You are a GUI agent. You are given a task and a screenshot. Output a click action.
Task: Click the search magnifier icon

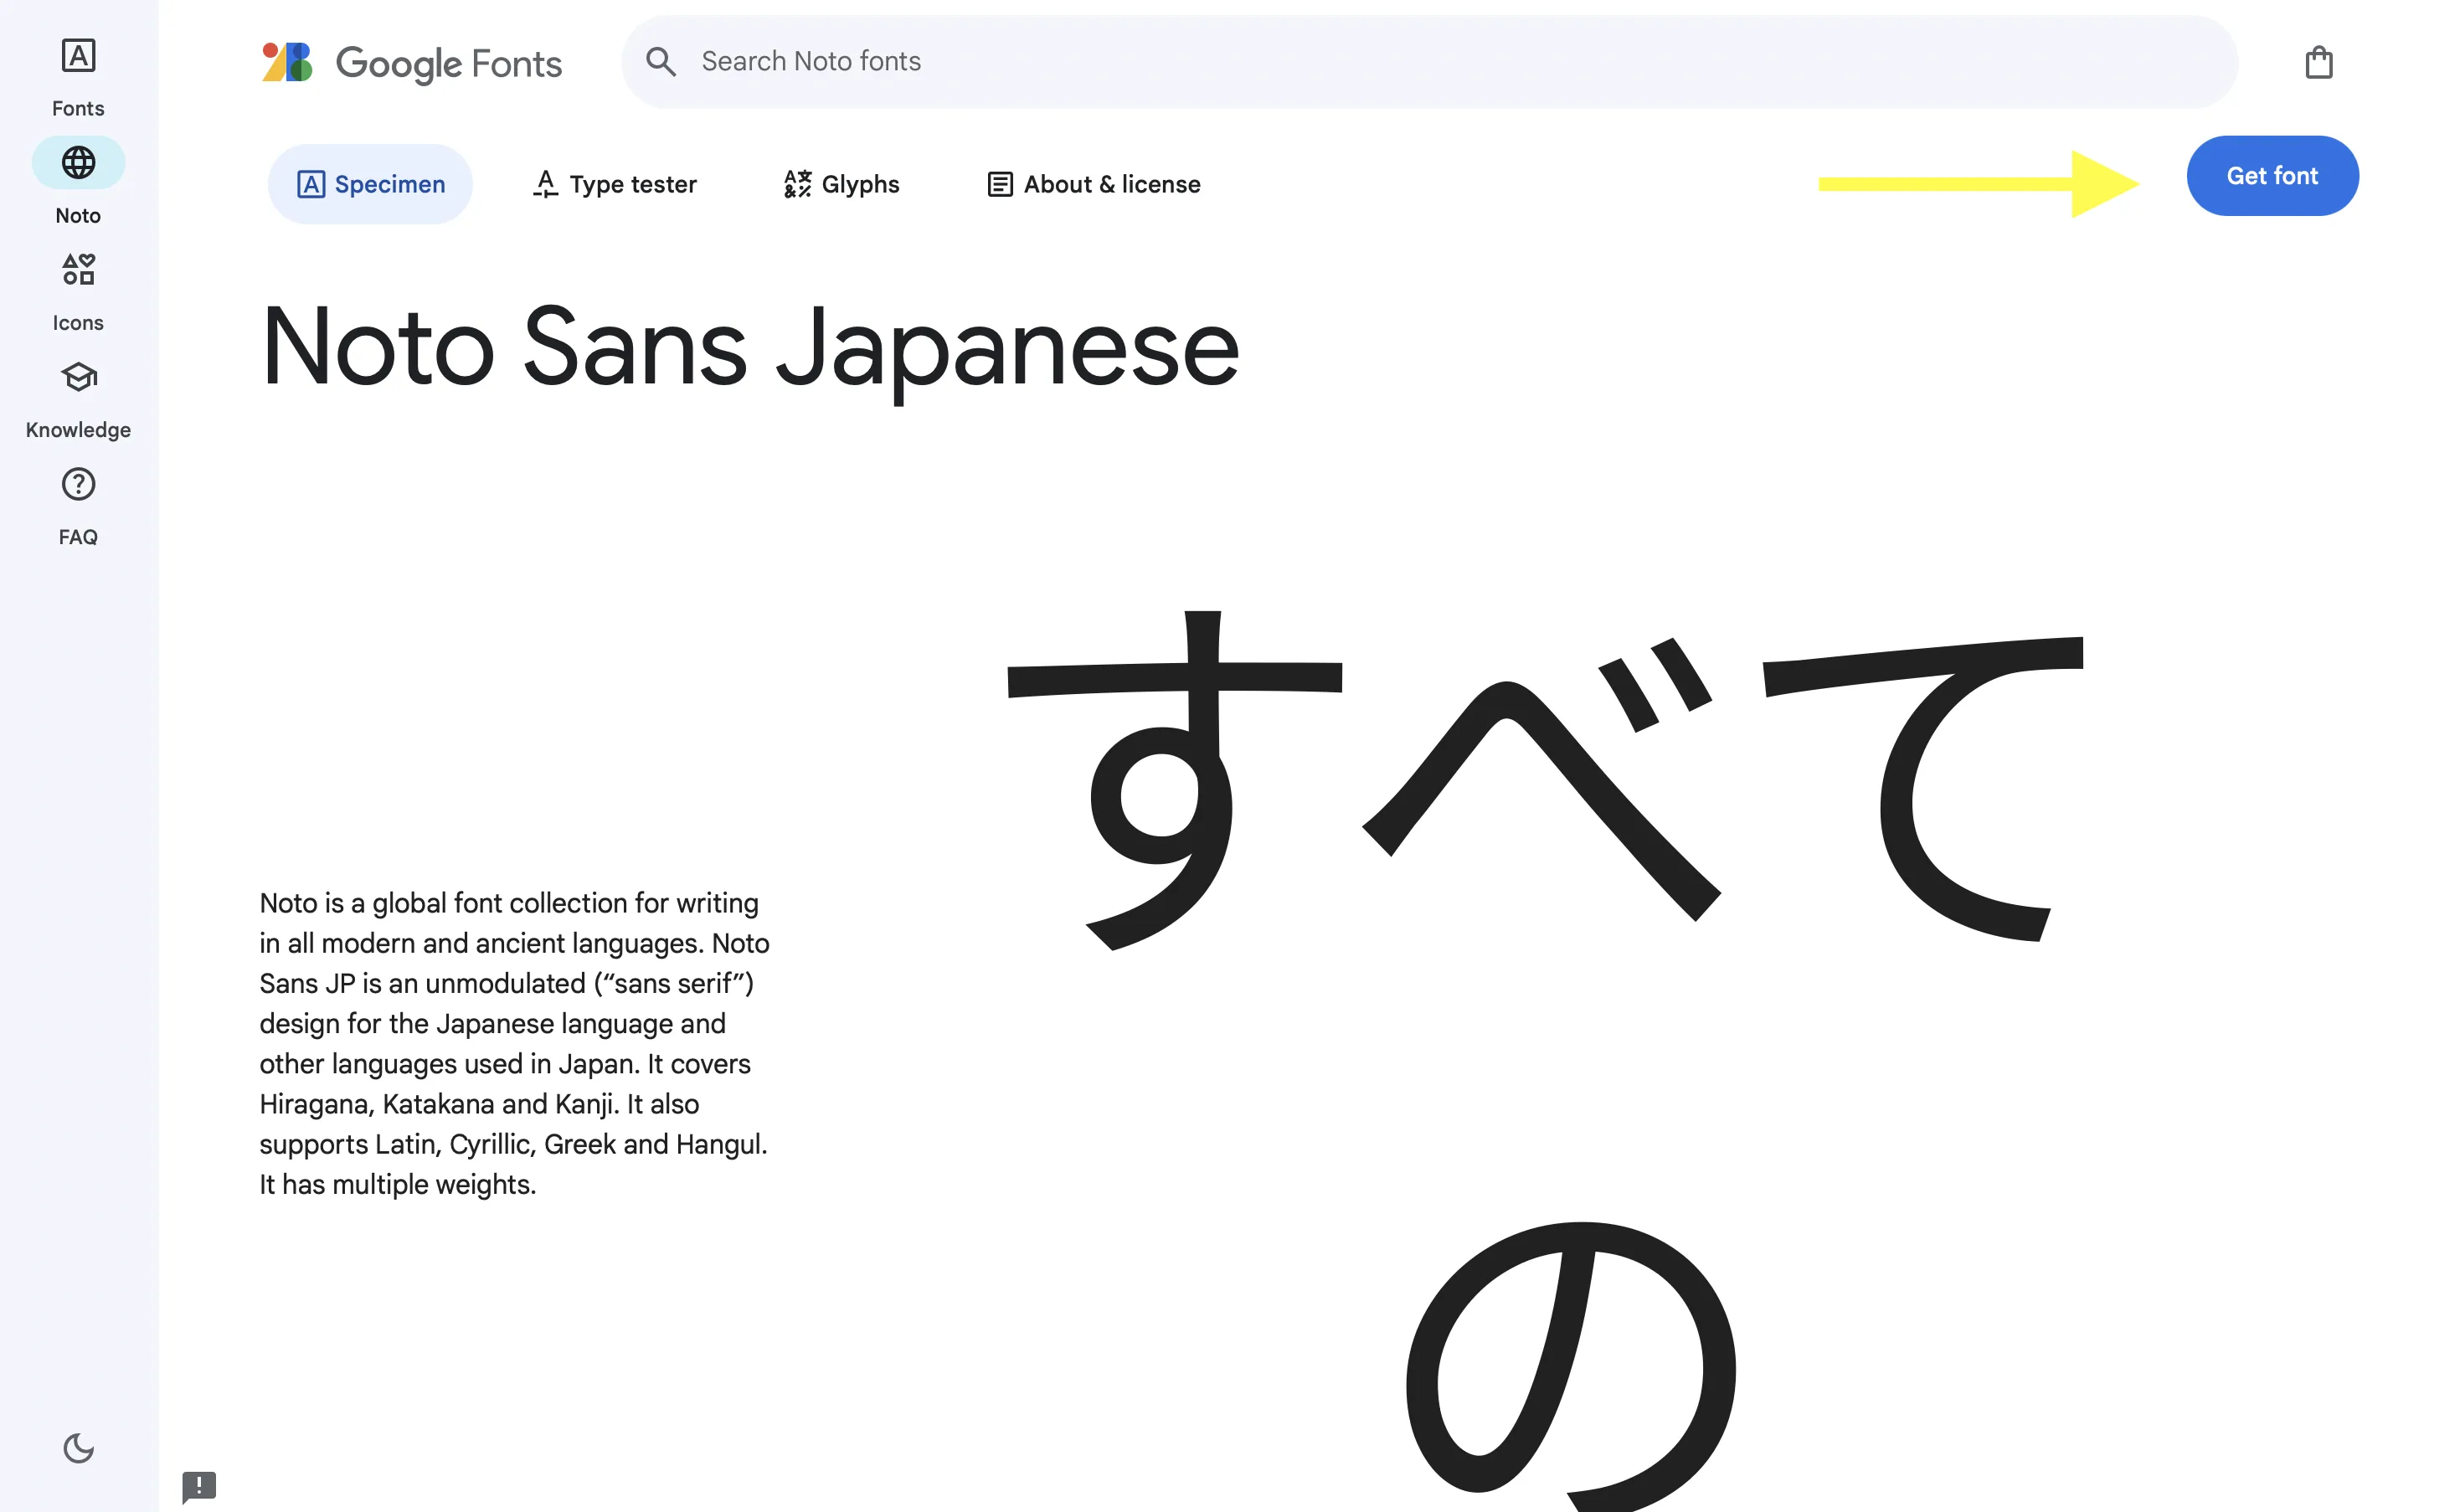(x=660, y=62)
